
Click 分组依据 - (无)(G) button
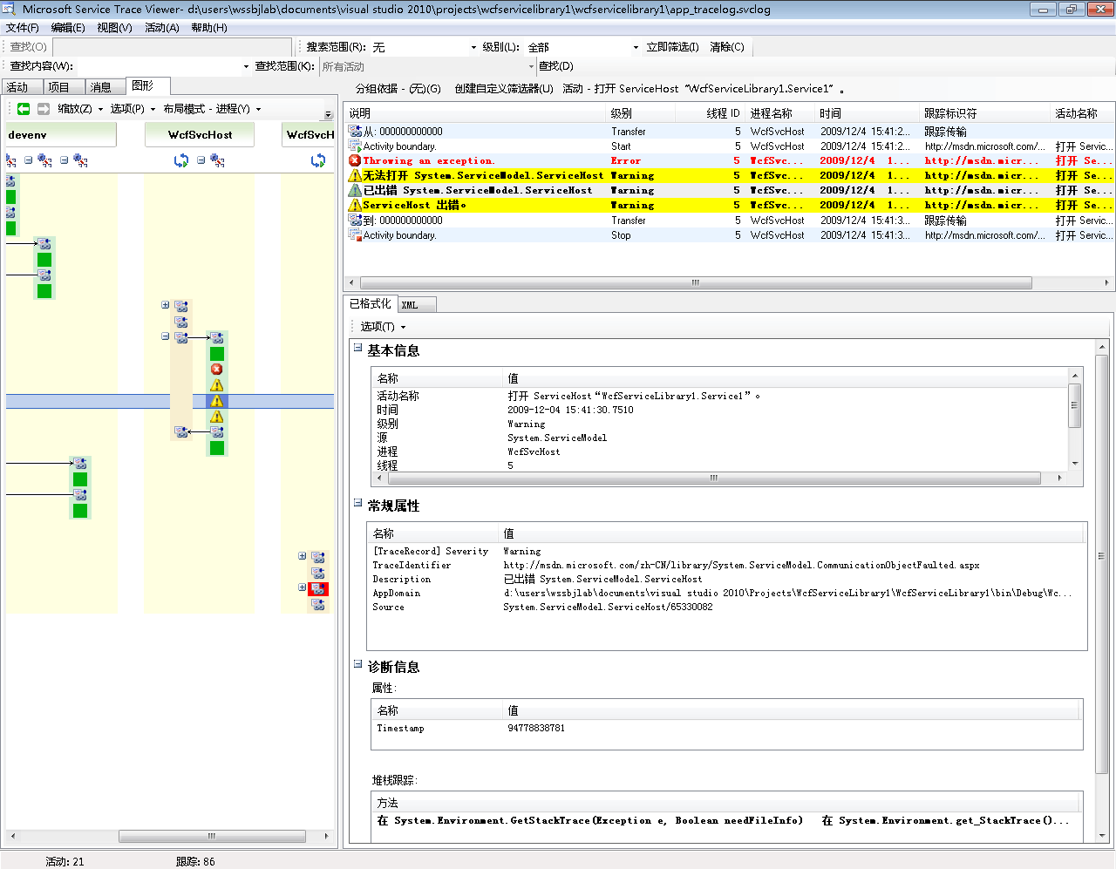pyautogui.click(x=398, y=89)
